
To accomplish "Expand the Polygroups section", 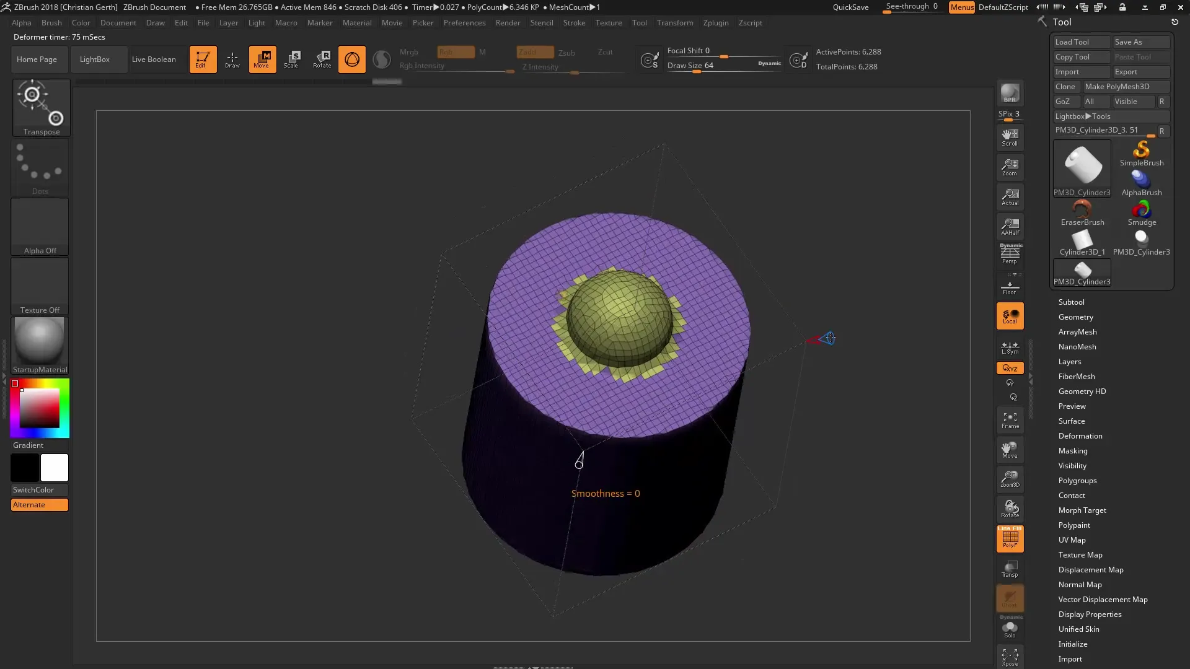I will click(x=1077, y=481).
